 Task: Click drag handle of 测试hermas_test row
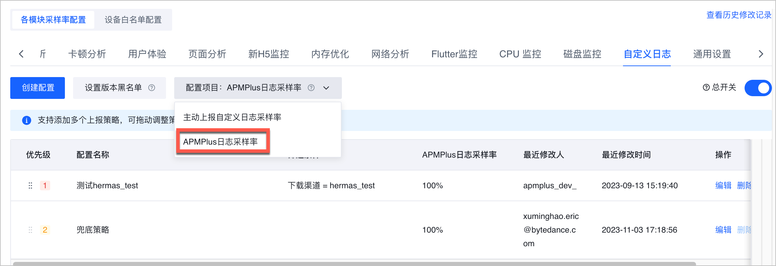(30, 186)
